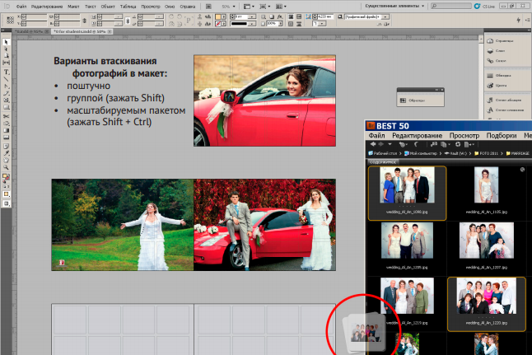532x355 pixels.
Task: Open the Макет menu in InDesign
Action: [73, 7]
